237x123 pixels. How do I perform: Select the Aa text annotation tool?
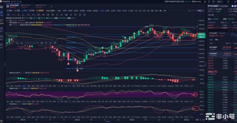click(x=44, y=15)
